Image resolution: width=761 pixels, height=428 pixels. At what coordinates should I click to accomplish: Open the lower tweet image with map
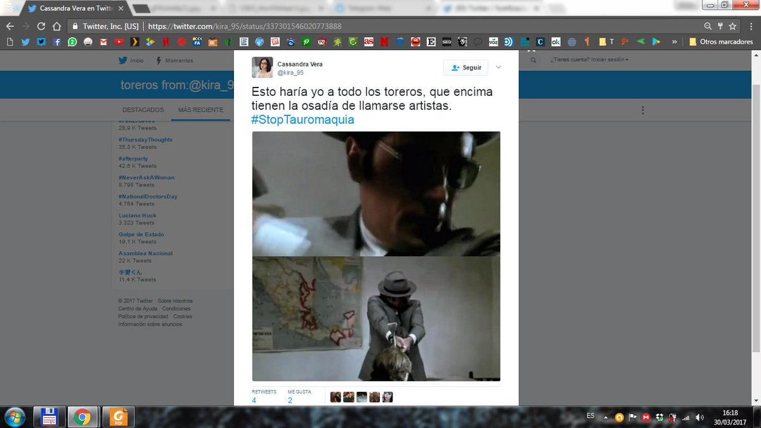pyautogui.click(x=376, y=318)
